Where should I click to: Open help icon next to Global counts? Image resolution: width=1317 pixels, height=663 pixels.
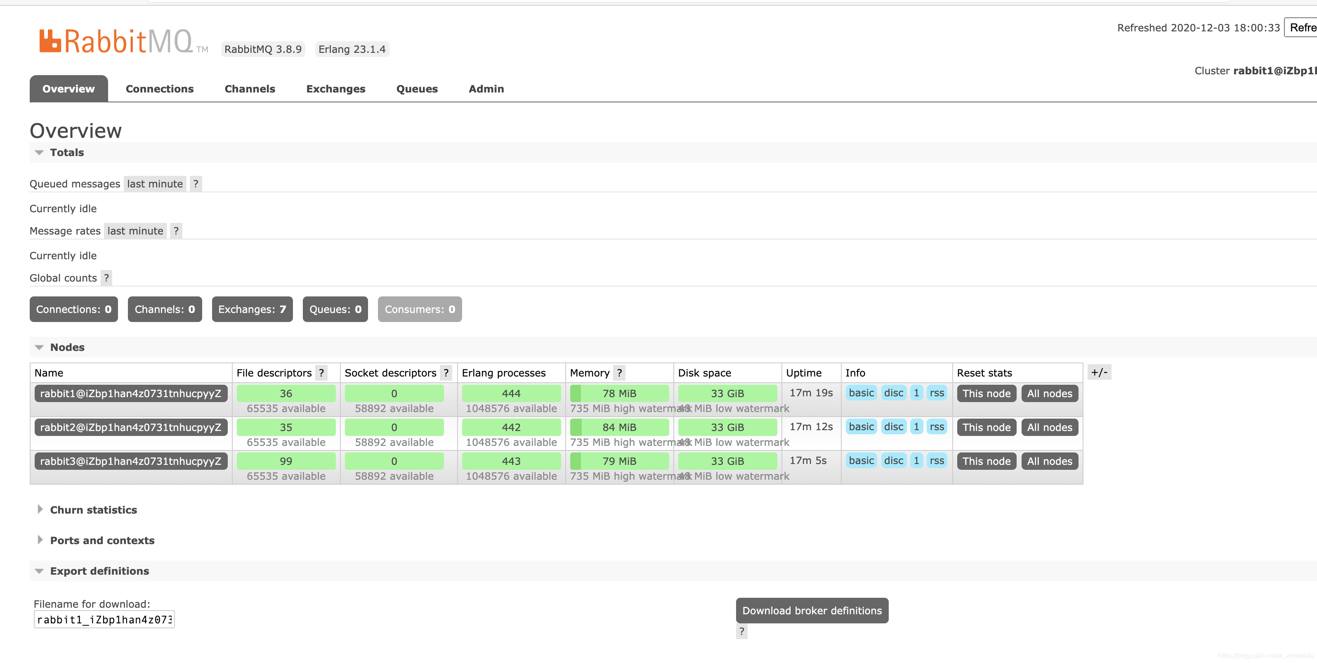(x=106, y=278)
